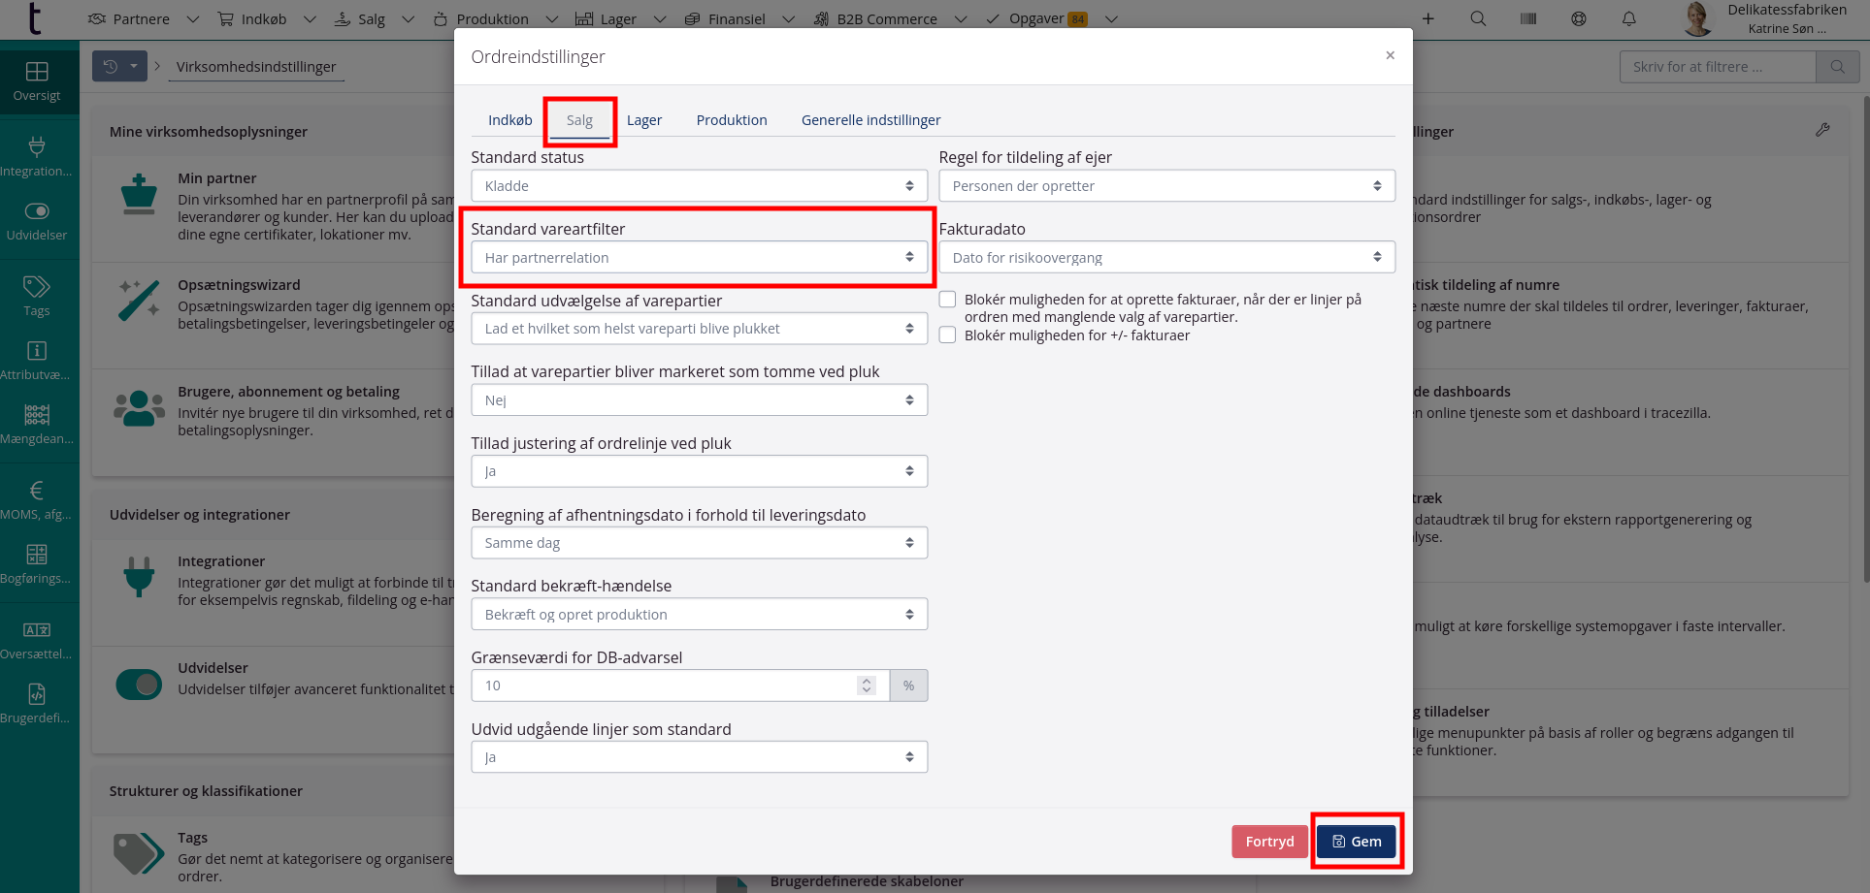Click the Fortryd cancel button

[1269, 842]
